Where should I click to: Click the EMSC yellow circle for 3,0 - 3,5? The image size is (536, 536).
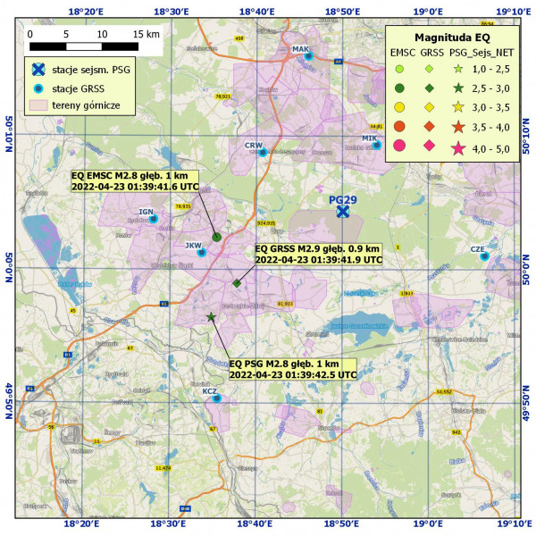399,107
